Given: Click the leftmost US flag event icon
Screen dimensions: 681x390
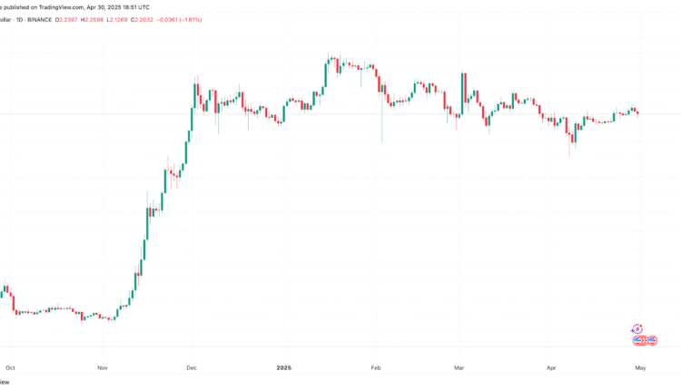Looking at the screenshot, I should (637, 341).
